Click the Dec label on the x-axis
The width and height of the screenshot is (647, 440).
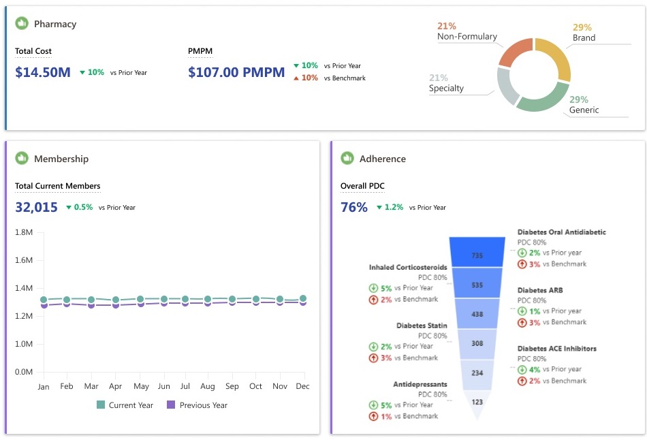tap(302, 386)
